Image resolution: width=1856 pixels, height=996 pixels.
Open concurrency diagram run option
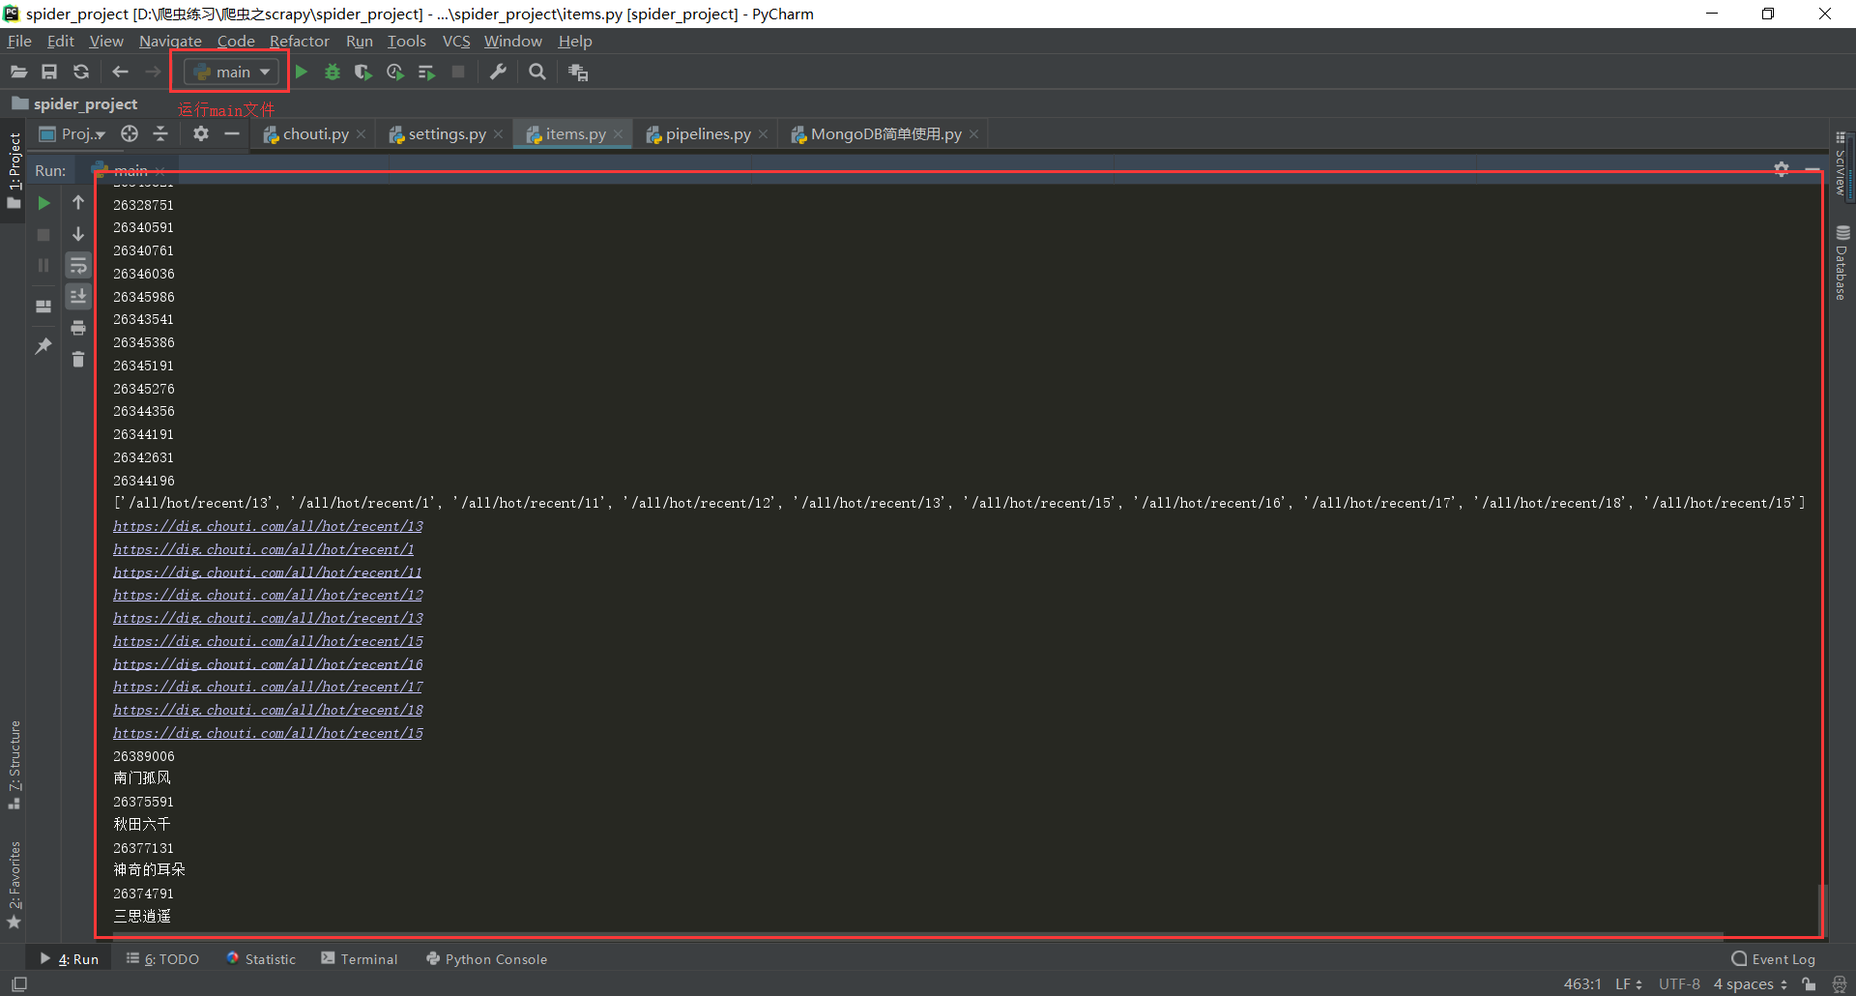tap(426, 72)
